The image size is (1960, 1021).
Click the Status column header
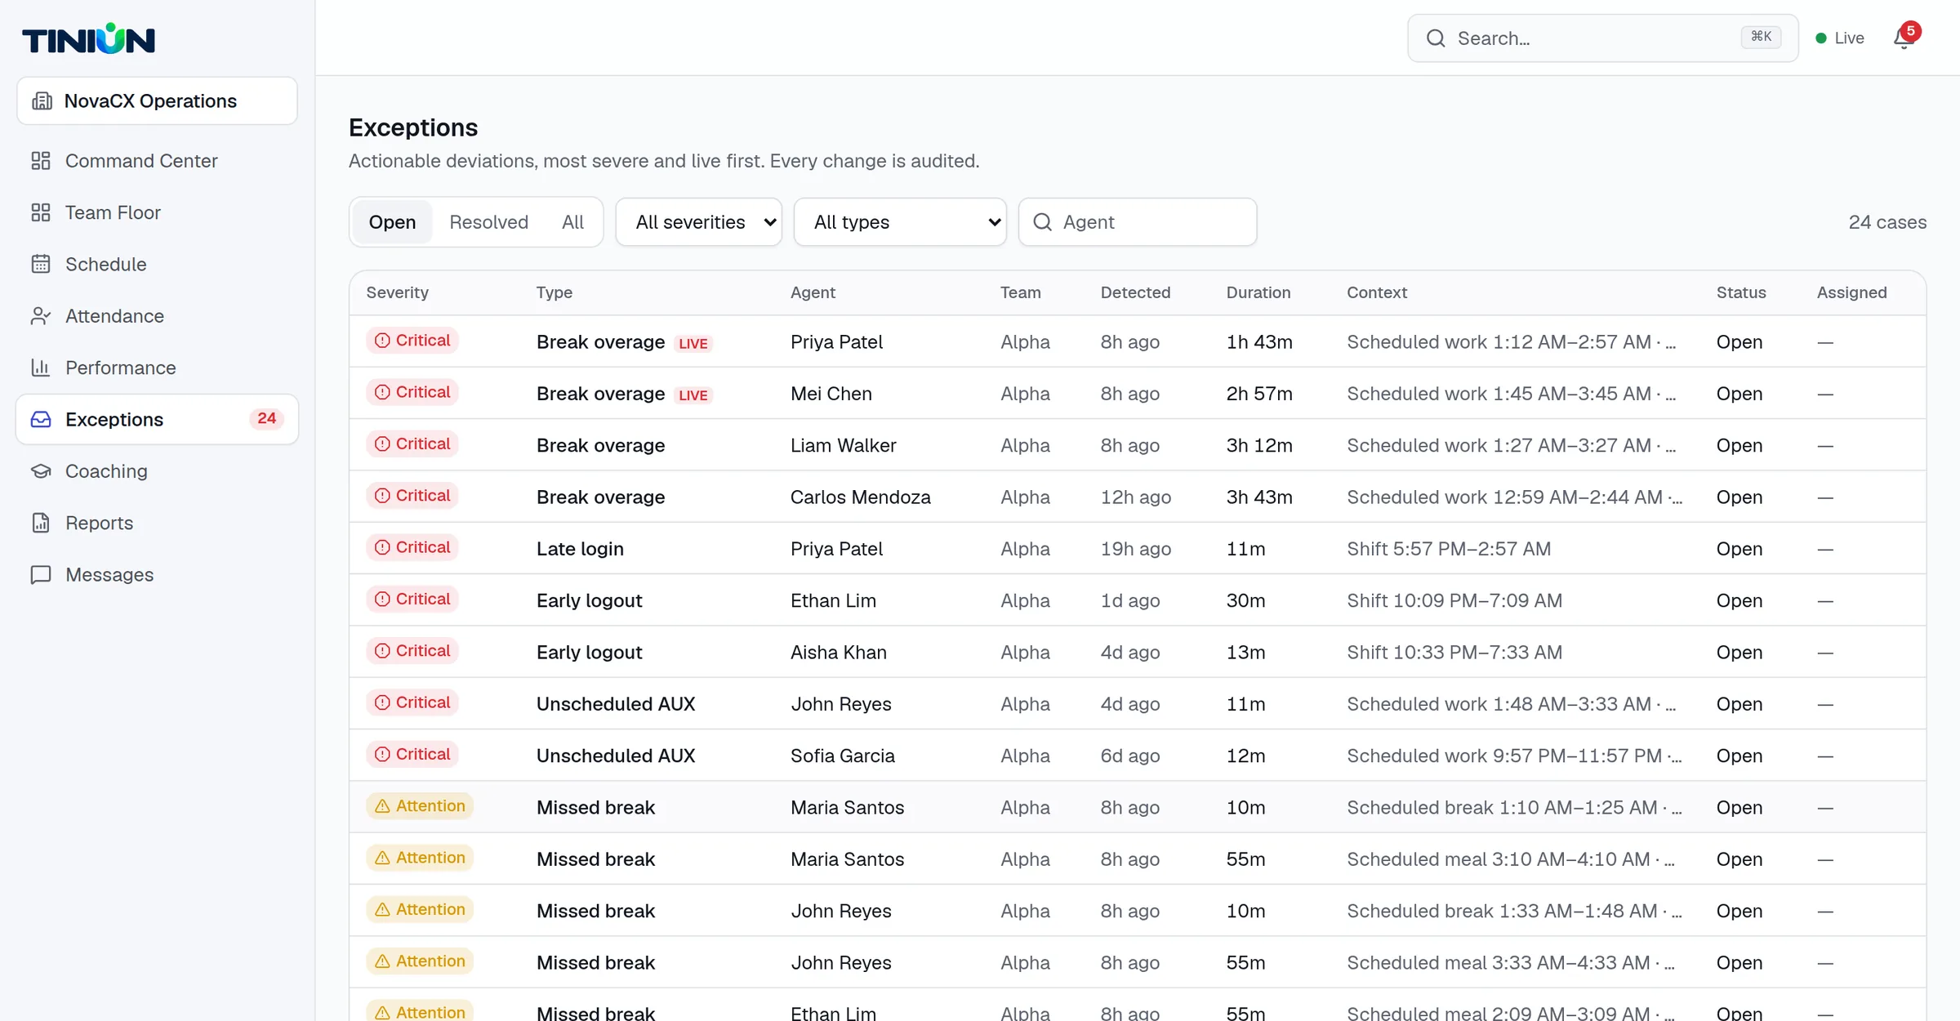[1741, 292]
